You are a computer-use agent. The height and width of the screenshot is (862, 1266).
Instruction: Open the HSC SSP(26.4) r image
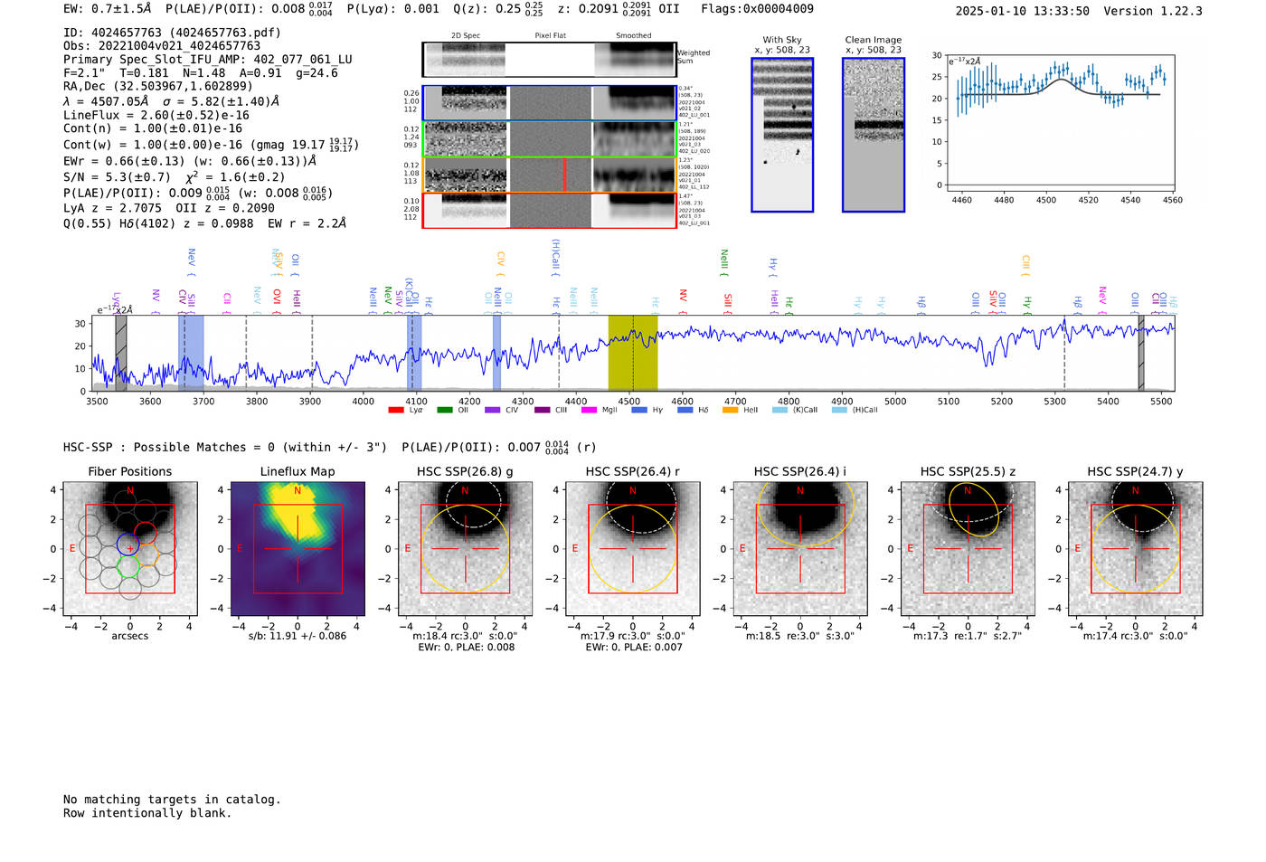[633, 549]
